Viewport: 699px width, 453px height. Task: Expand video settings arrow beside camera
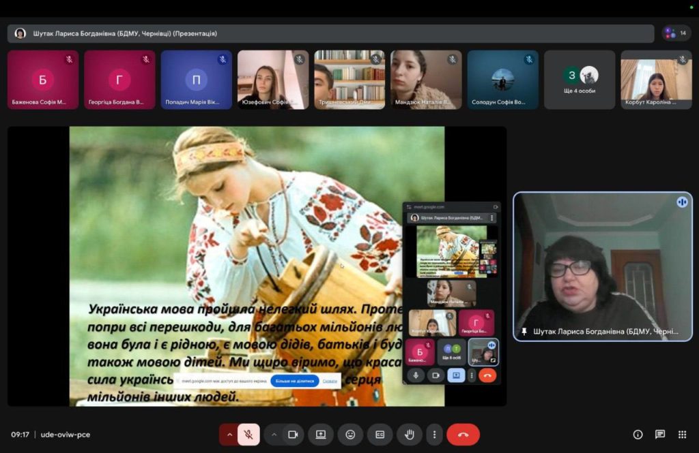(x=274, y=435)
